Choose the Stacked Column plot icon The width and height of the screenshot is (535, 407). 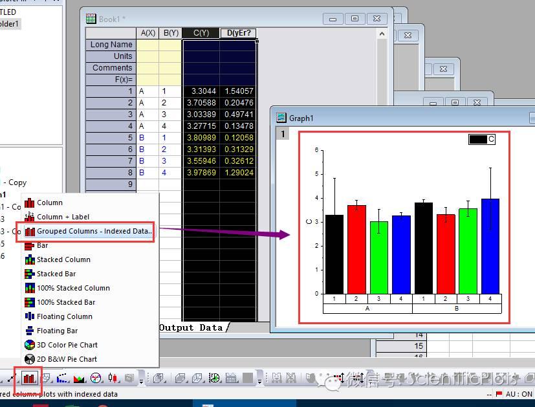click(x=29, y=259)
